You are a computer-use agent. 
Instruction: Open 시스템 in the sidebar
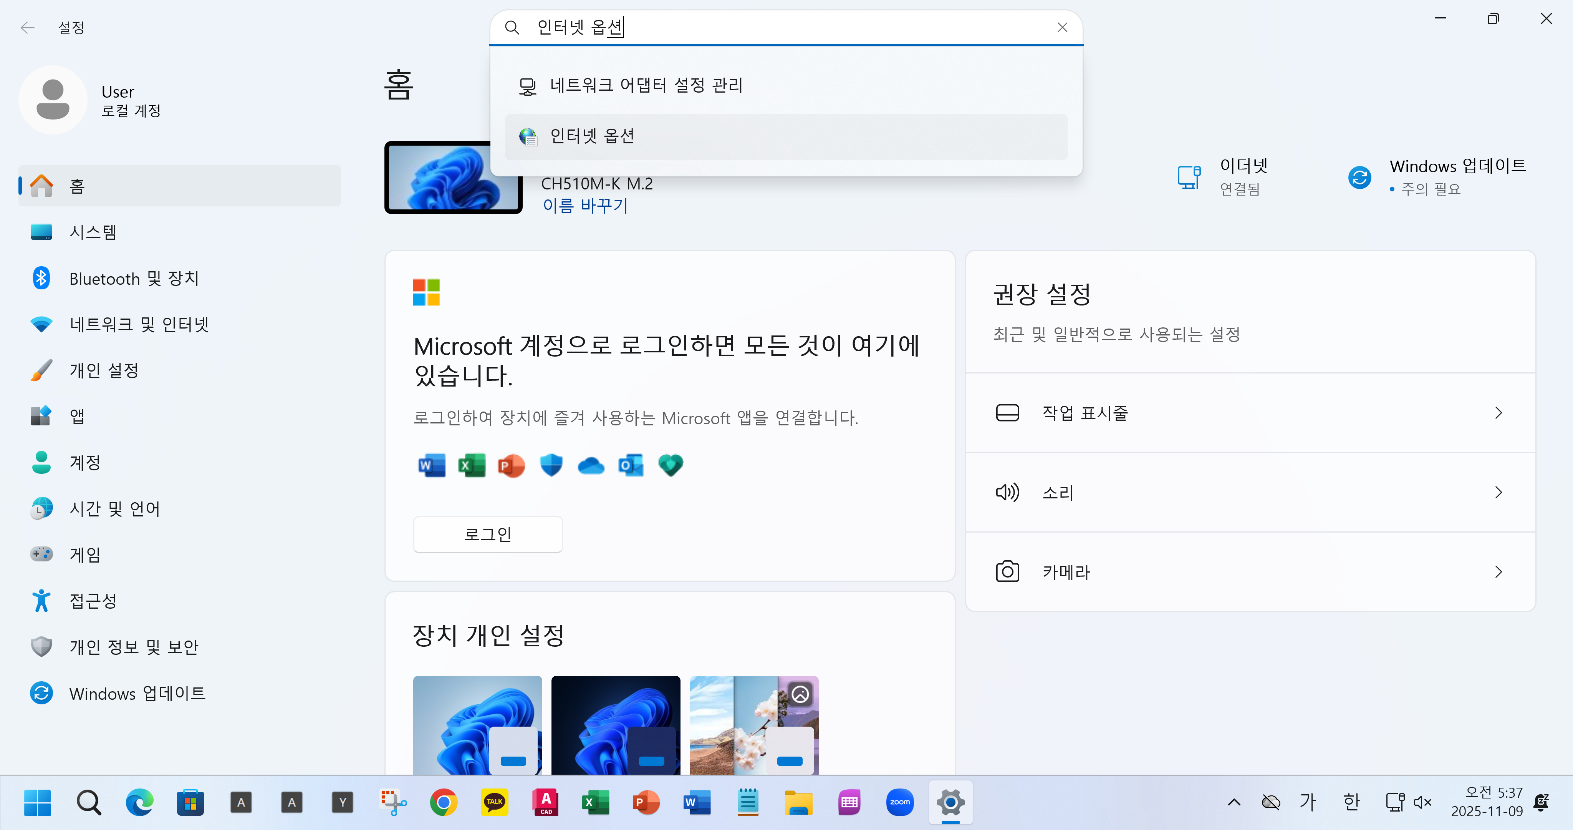(x=93, y=232)
